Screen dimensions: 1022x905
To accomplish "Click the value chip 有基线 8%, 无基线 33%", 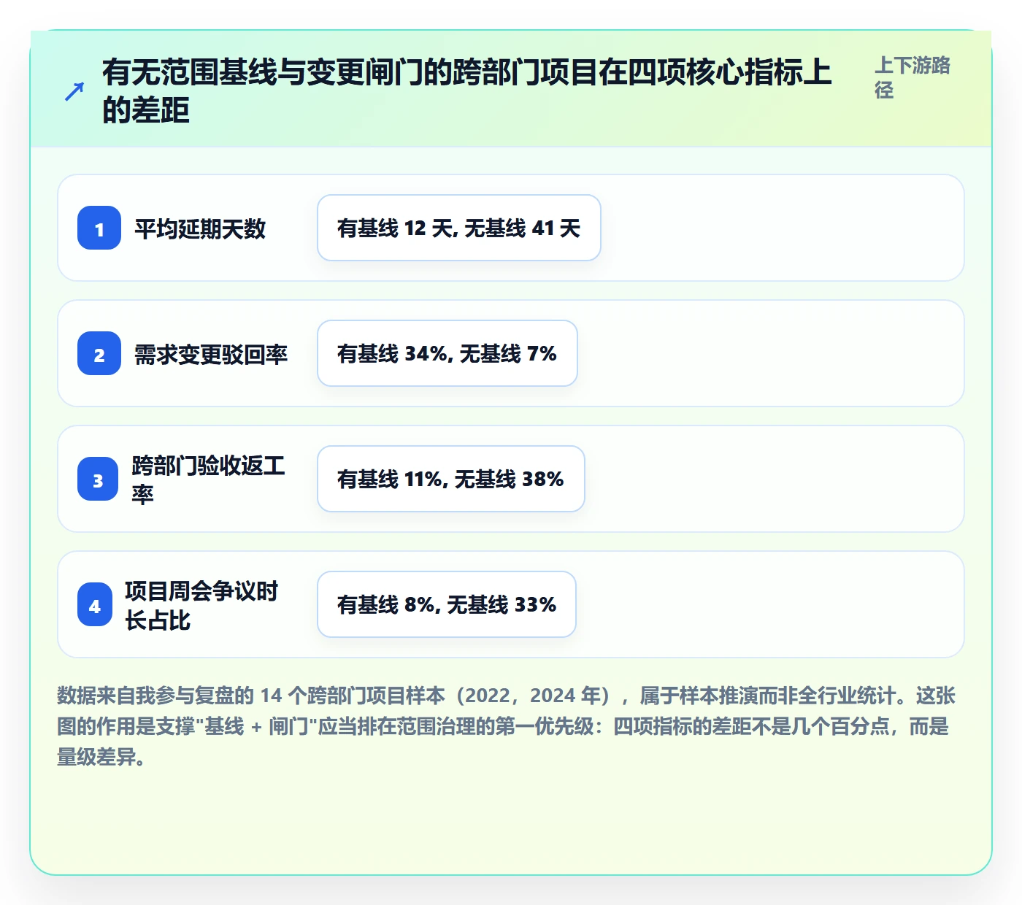I will pyautogui.click(x=447, y=604).
